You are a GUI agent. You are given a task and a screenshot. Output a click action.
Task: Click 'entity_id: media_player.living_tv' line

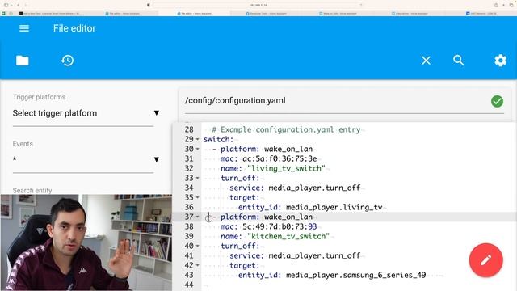310,207
